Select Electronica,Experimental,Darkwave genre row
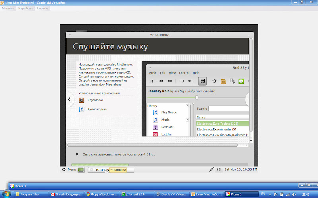 (x=222, y=135)
